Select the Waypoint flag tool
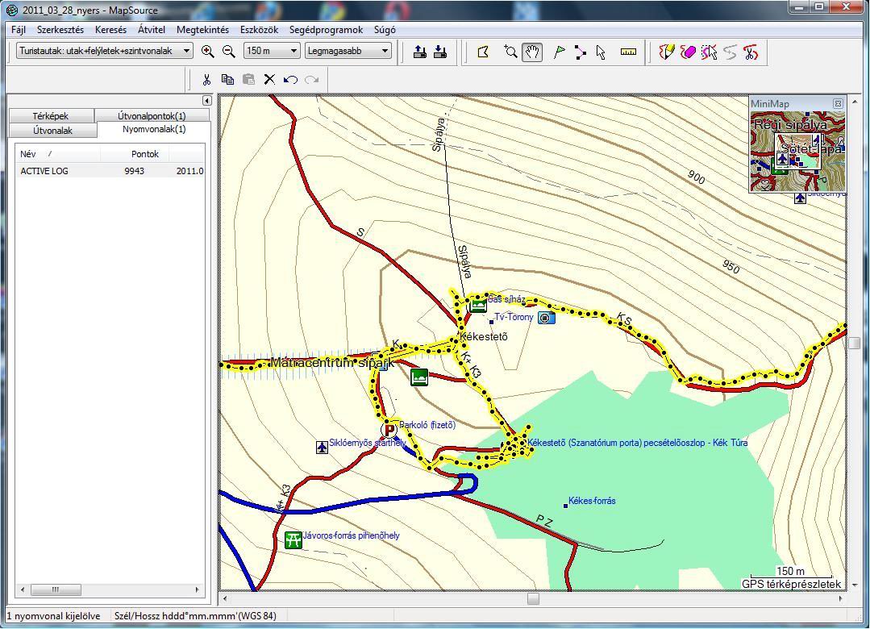870x629 pixels. tap(560, 52)
